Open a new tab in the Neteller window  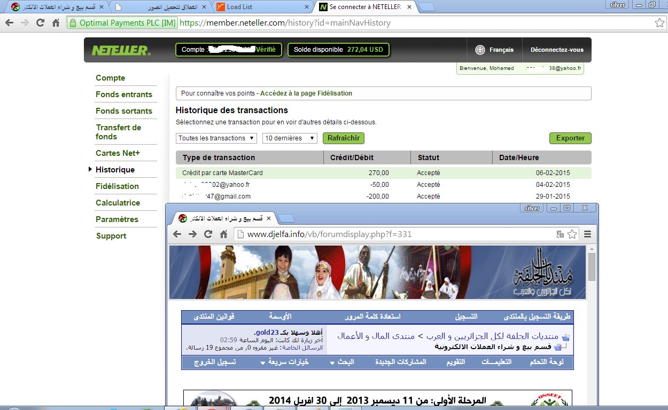426,7
